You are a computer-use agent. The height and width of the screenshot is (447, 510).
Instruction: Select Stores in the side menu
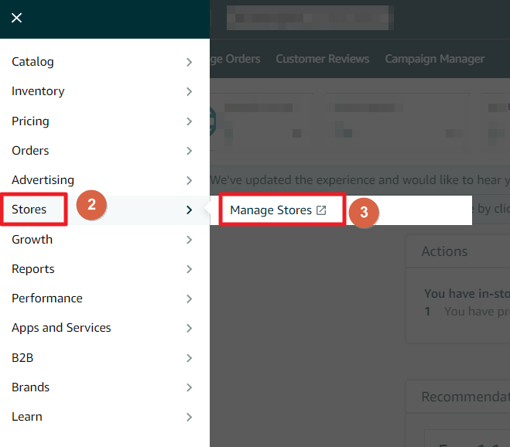coord(29,210)
